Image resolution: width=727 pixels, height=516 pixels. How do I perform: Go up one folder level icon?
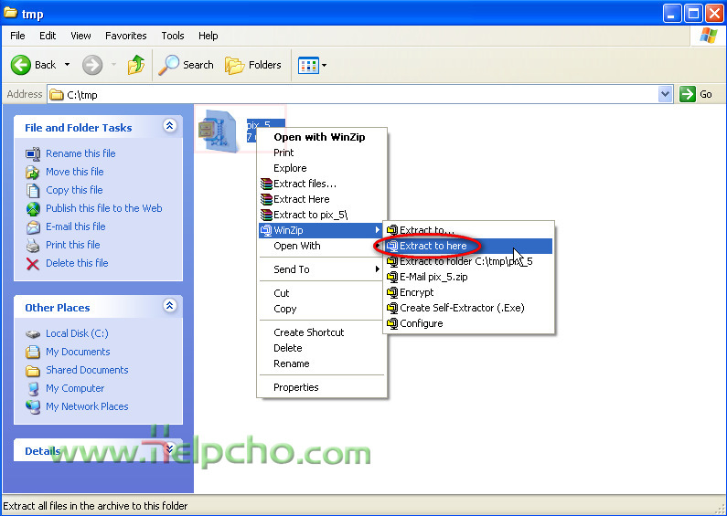(136, 65)
